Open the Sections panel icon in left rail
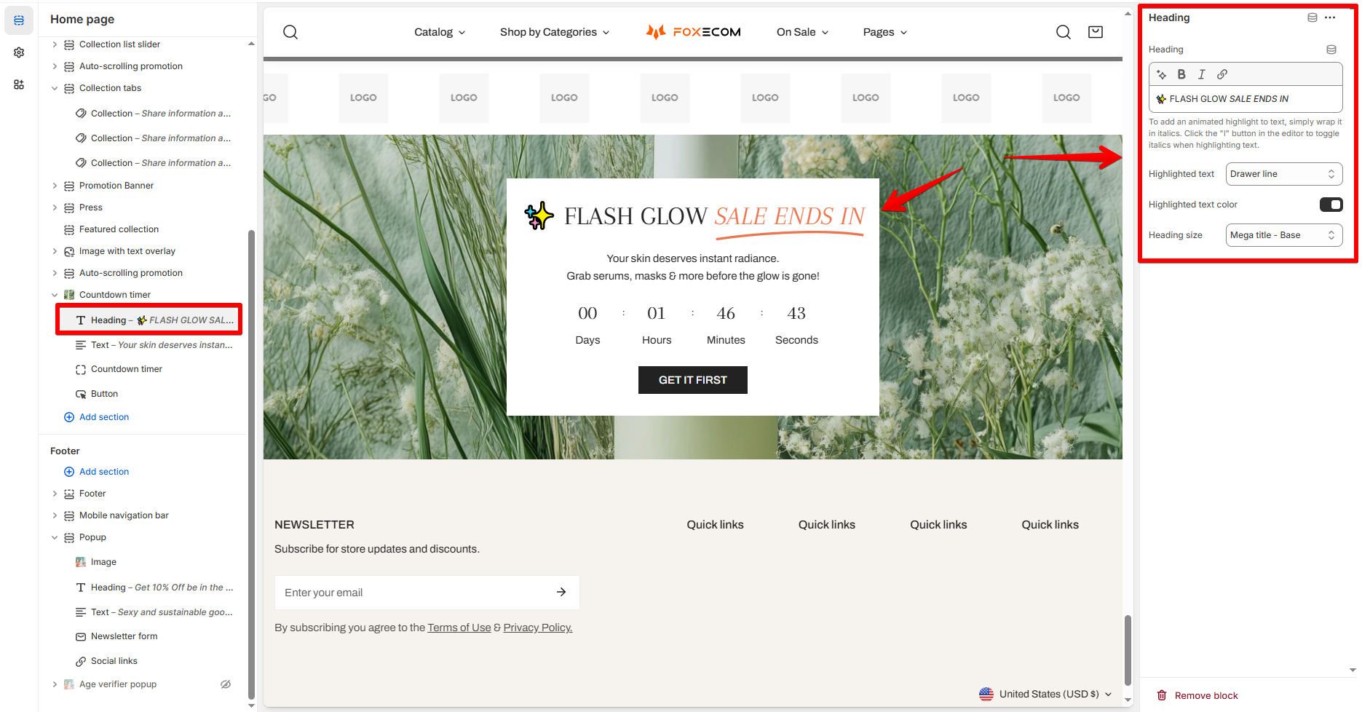 coord(19,20)
